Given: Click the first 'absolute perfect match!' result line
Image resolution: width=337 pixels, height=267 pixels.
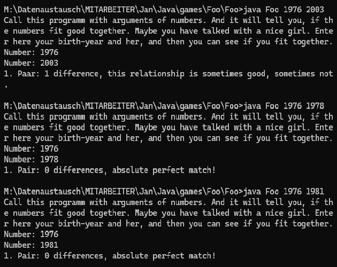Looking at the screenshot, I should click(110, 170).
